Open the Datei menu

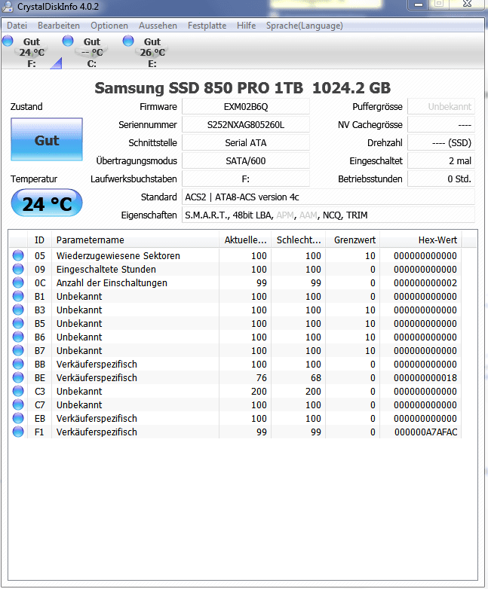pyautogui.click(x=17, y=26)
